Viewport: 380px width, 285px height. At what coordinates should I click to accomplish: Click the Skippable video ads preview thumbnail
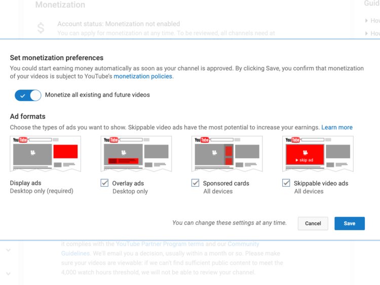pos(317,154)
